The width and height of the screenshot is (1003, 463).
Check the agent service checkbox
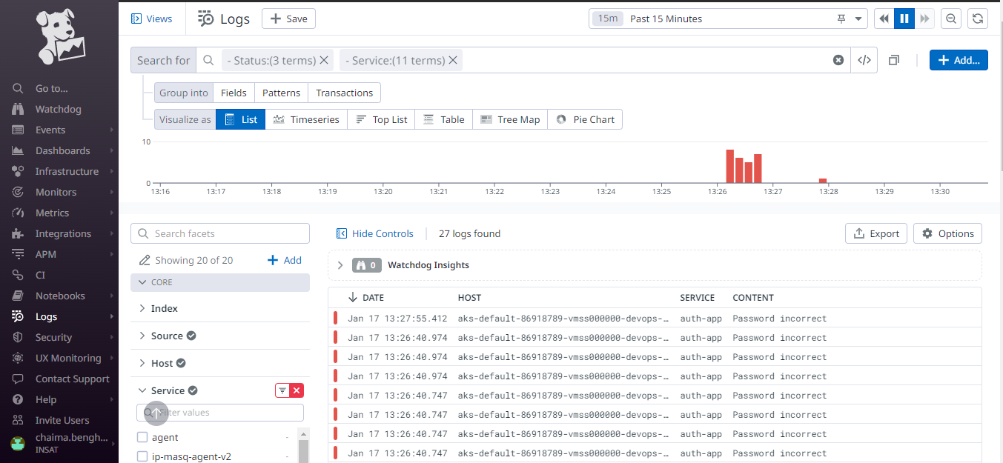point(142,437)
